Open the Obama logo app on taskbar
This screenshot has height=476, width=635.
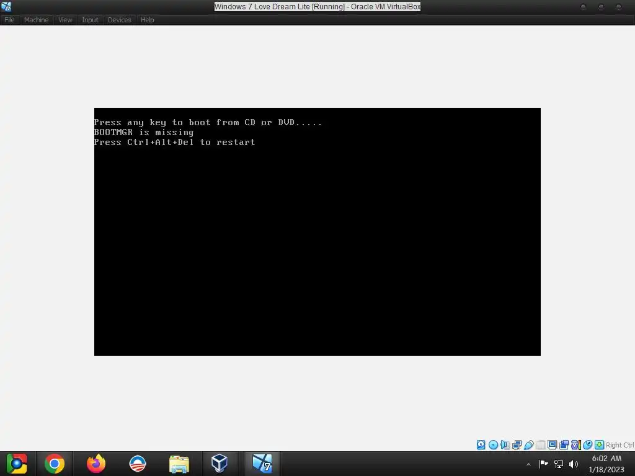pos(138,464)
